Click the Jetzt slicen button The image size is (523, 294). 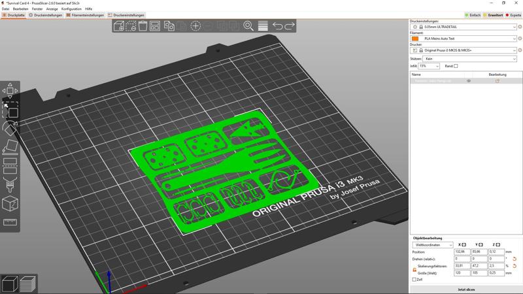pos(466,289)
